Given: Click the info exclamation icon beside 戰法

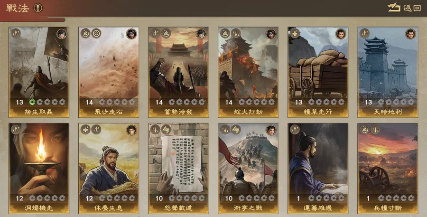Looking at the screenshot, I should pyautogui.click(x=38, y=8).
